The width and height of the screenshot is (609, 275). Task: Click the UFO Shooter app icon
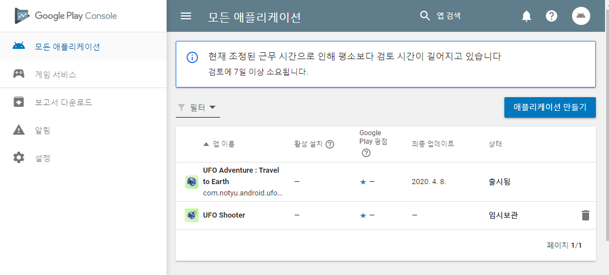(x=192, y=215)
